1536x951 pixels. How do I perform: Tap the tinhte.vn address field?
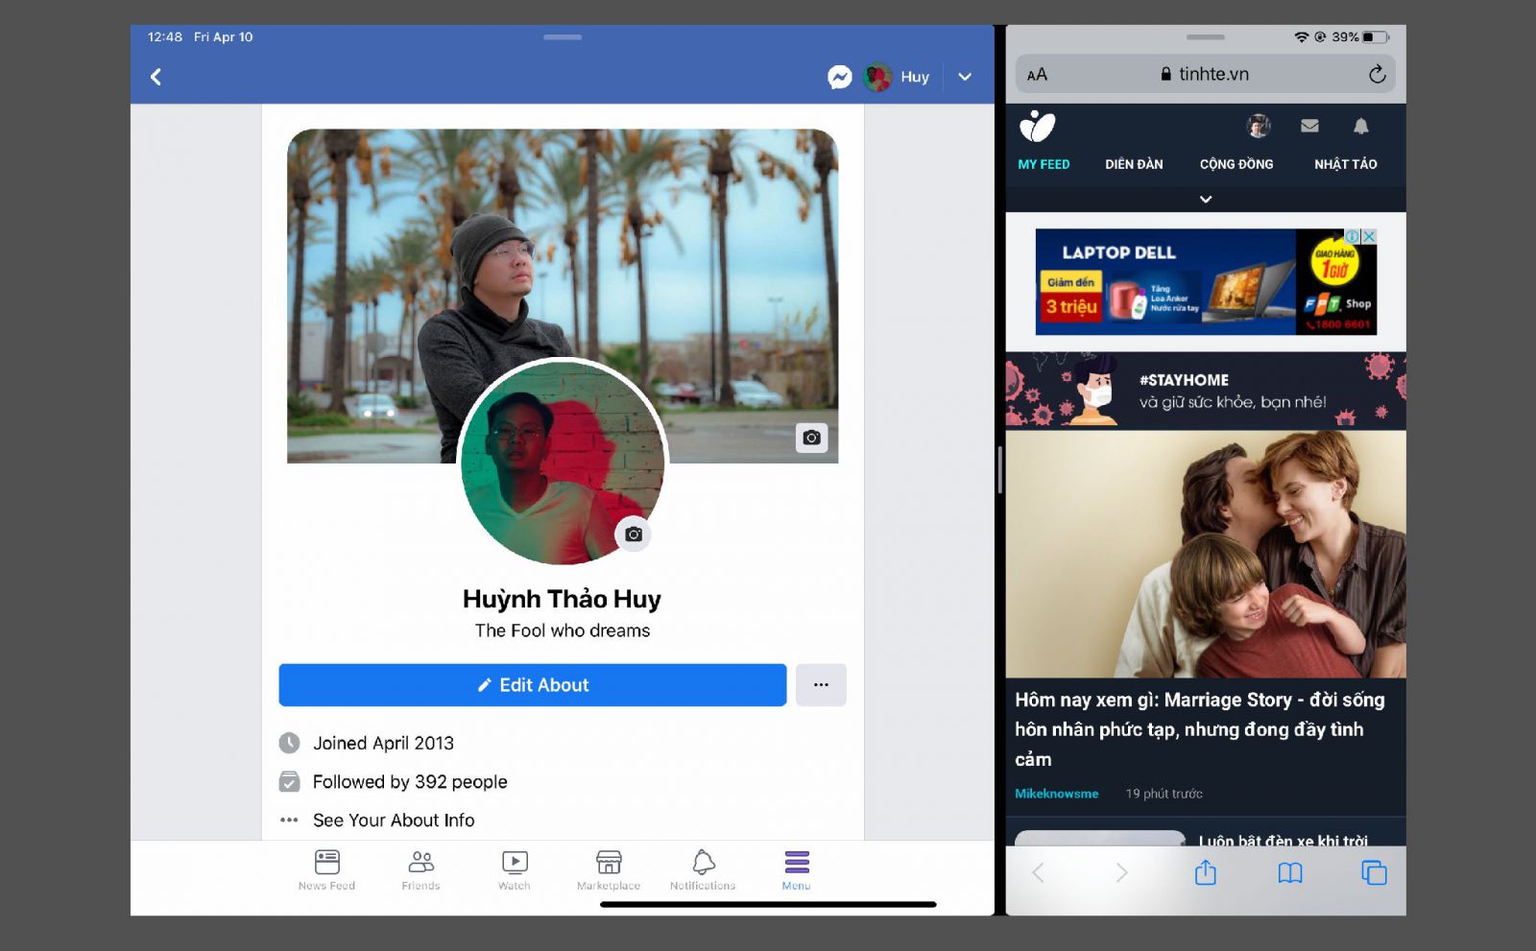[x=1205, y=74]
